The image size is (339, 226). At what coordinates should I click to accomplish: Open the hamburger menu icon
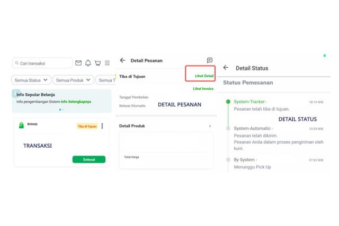point(107,63)
